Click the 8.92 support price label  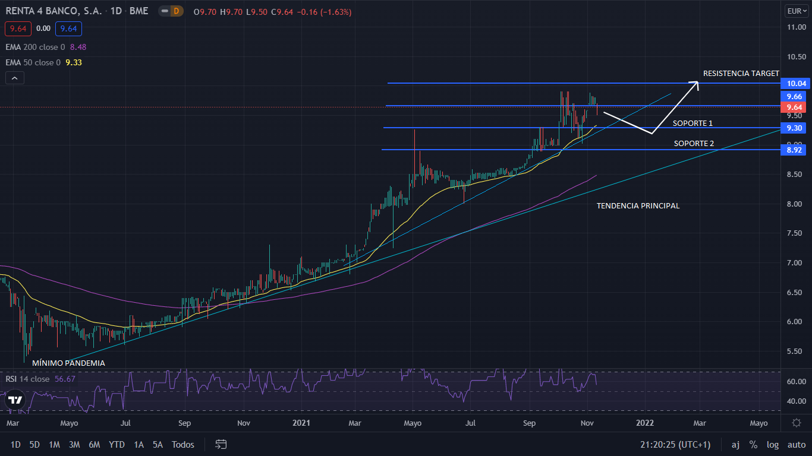(x=795, y=150)
